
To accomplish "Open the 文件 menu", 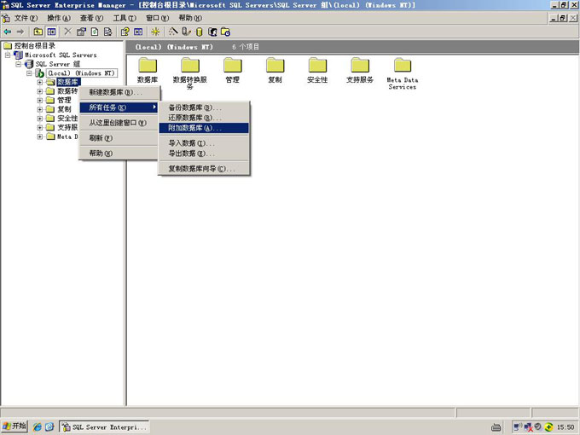I will pos(26,18).
